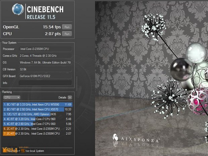
Task: Click the AIXSPONZA logo in render
Action: pos(136,139)
